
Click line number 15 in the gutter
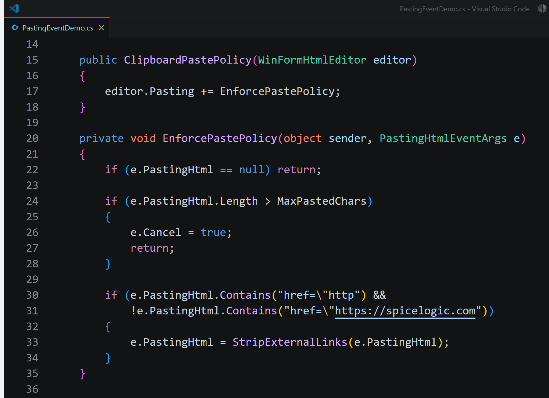(x=32, y=60)
